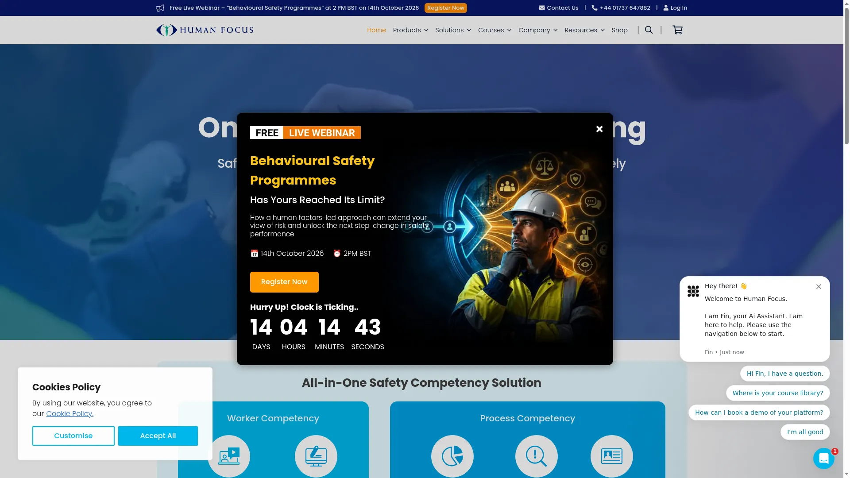Screen dimensions: 850x478
Task: Click the magnifier alert icon under Process Competency
Action: coord(537,456)
